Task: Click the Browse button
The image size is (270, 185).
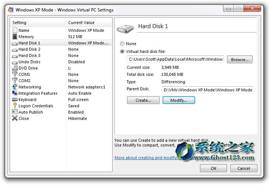Action: [x=240, y=59]
